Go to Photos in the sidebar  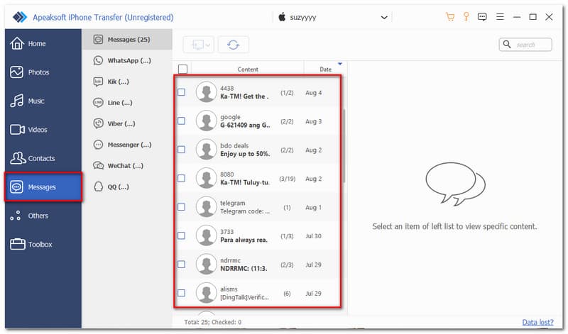[x=43, y=72]
